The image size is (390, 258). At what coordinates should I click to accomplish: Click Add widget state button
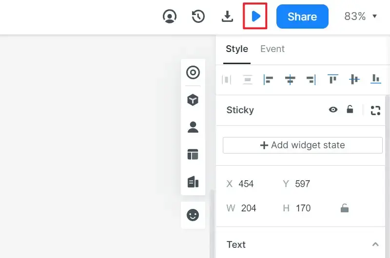[x=302, y=145]
